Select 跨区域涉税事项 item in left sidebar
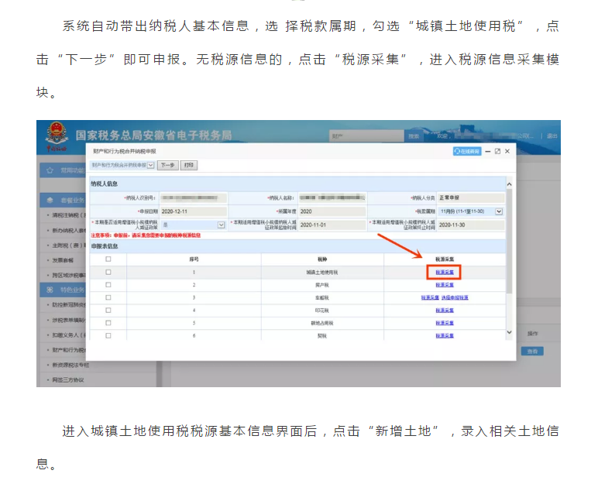 pos(69,275)
